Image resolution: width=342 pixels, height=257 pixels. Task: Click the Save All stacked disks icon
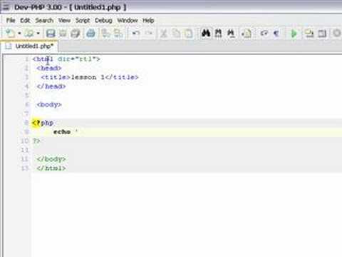(x=75, y=34)
